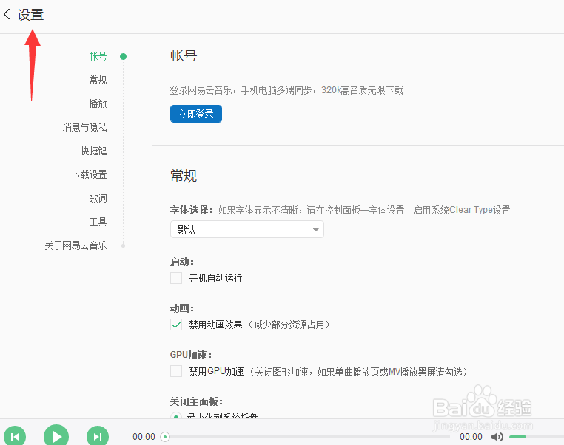Open 快捷键 shortcut settings
The height and width of the screenshot is (445, 564).
click(93, 151)
